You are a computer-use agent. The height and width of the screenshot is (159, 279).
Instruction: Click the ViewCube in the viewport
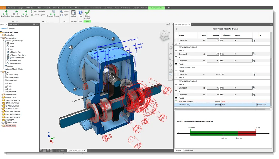(x=164, y=35)
